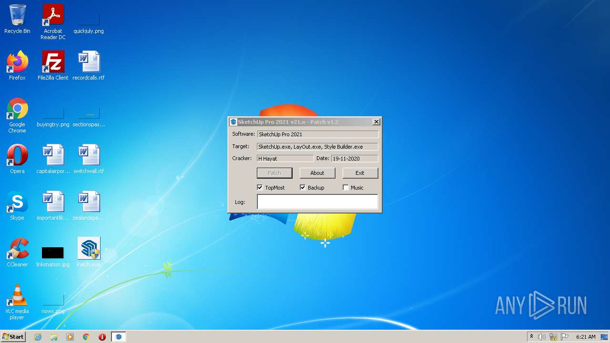The height and width of the screenshot is (343, 610).
Task: Select switchwall.rtf document icon
Action: point(89,159)
